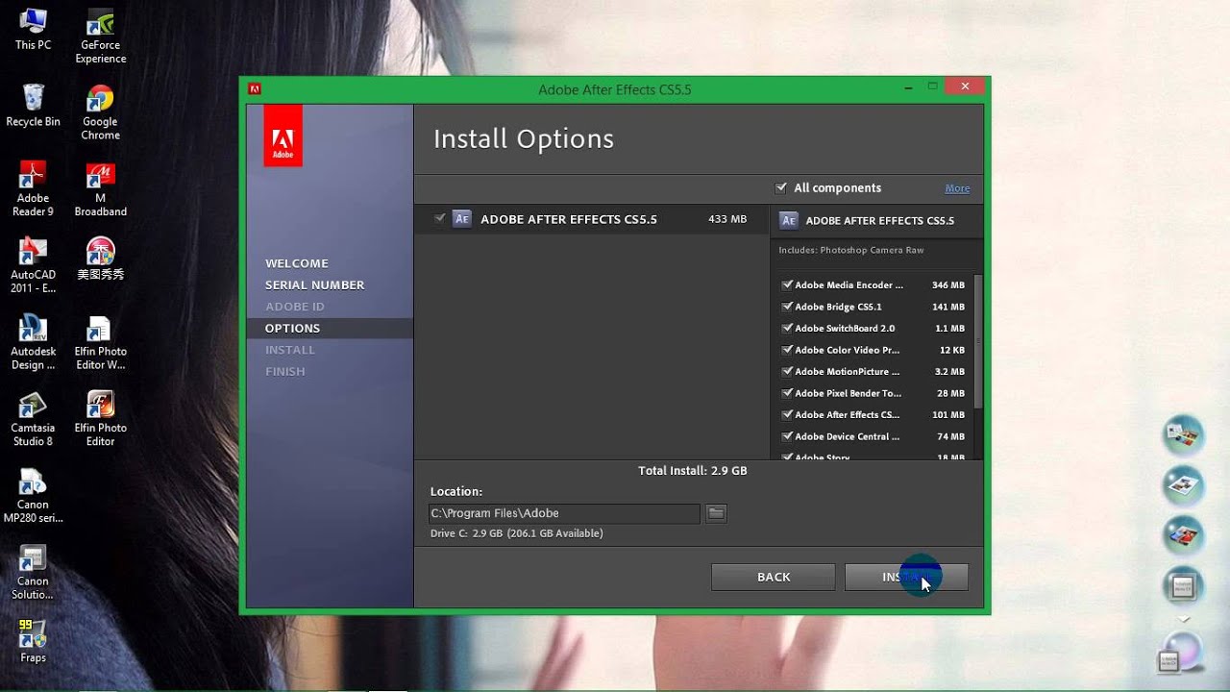Click the '141 MB' size for Bridge

pyautogui.click(x=948, y=307)
